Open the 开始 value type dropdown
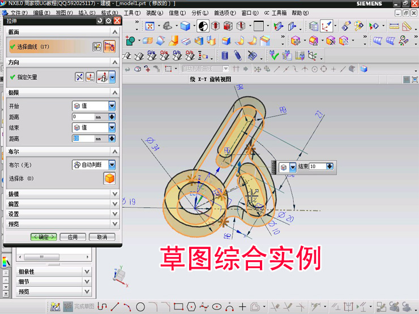 112,106
